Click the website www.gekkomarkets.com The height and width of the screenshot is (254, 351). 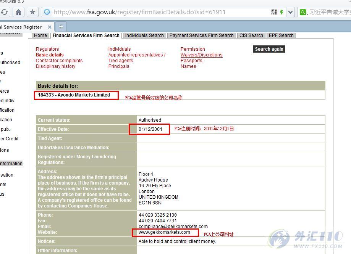[x=164, y=232]
